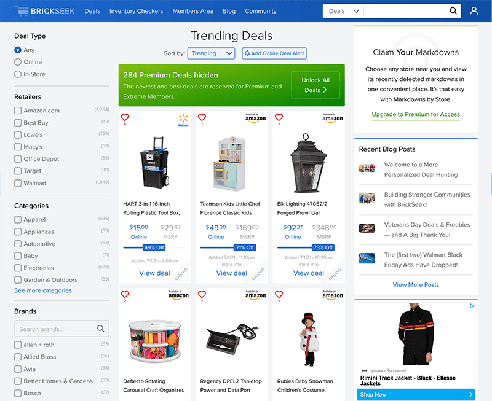Open the Inventory Checkers nav item
Image resolution: width=492 pixels, height=401 pixels.
[136, 11]
